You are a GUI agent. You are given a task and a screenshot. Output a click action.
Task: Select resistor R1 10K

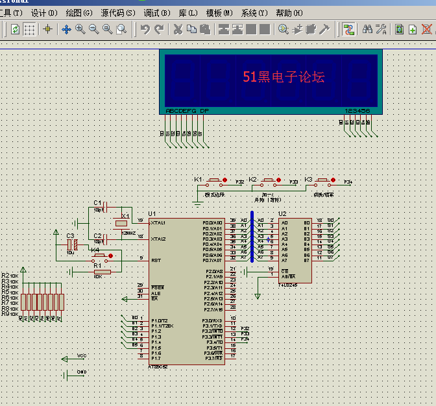(102, 272)
